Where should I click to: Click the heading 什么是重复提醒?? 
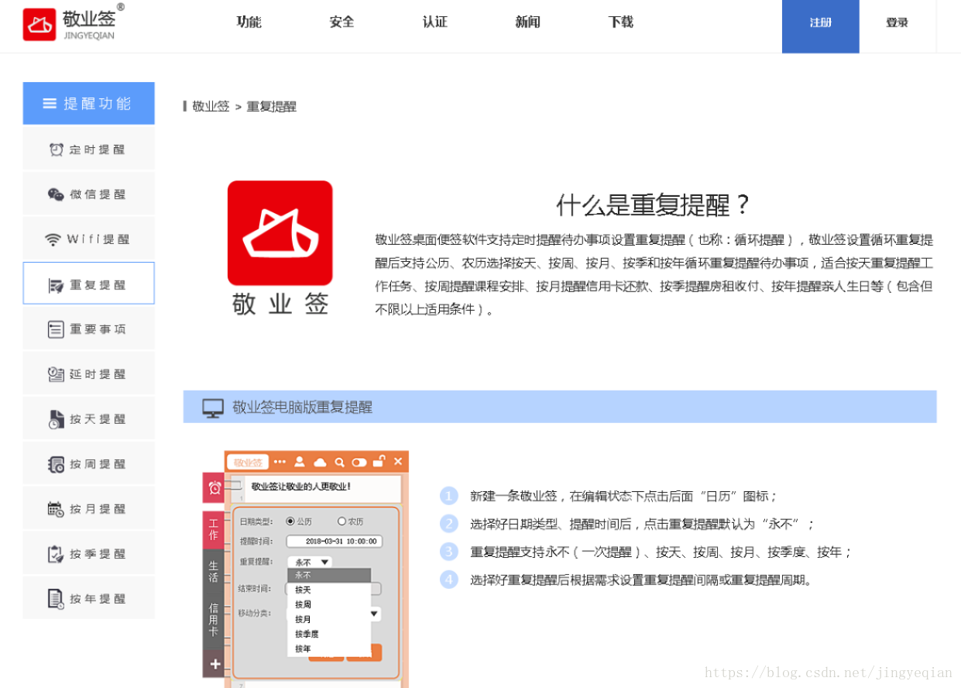click(654, 205)
